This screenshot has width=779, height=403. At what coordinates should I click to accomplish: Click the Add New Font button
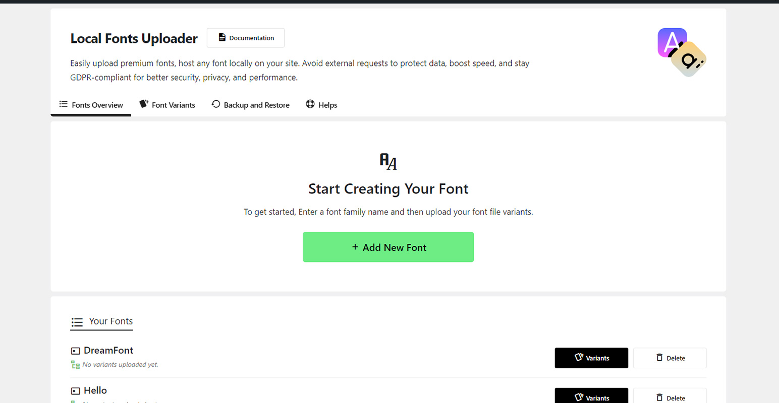[x=388, y=247]
